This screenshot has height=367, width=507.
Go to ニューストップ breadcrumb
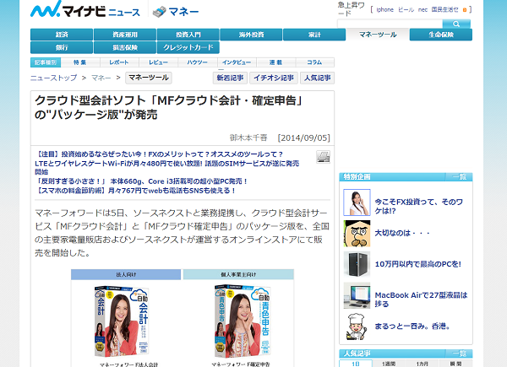pyautogui.click(x=54, y=78)
